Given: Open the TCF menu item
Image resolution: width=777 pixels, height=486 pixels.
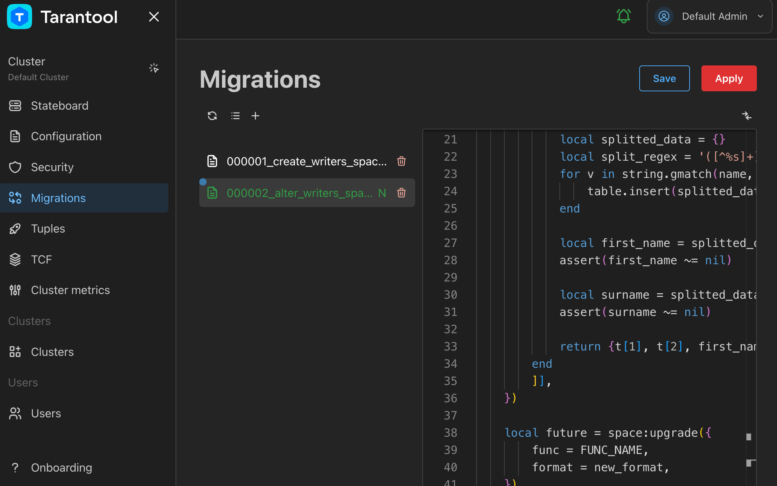Looking at the screenshot, I should [x=84, y=260].
